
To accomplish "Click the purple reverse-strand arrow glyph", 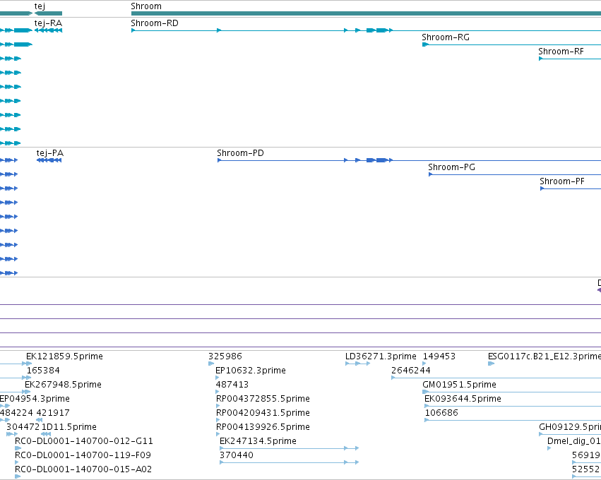I will point(599,290).
